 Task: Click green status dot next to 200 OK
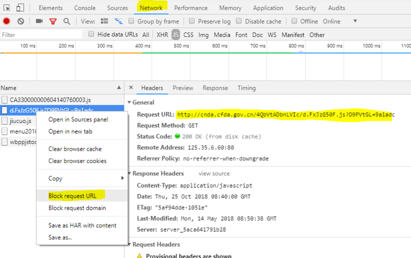tap(177, 136)
